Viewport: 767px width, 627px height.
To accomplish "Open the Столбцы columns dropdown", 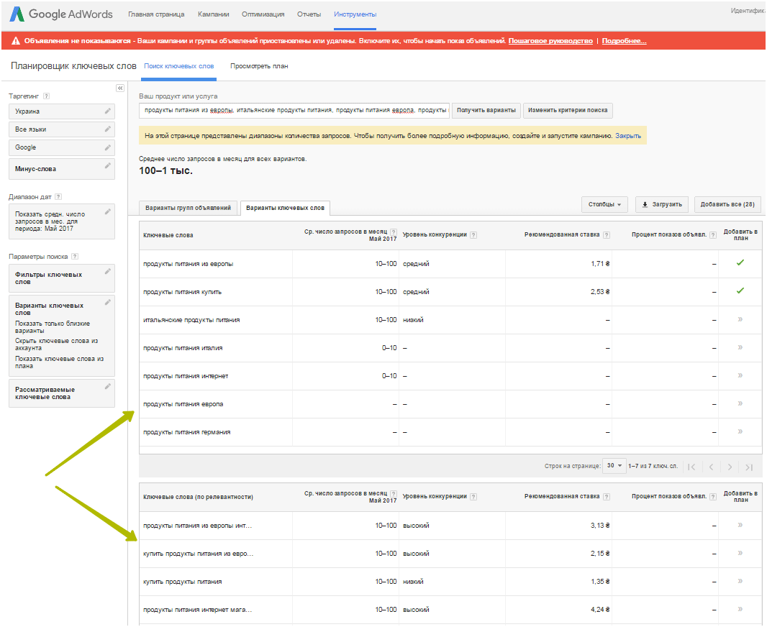I will pyautogui.click(x=604, y=204).
